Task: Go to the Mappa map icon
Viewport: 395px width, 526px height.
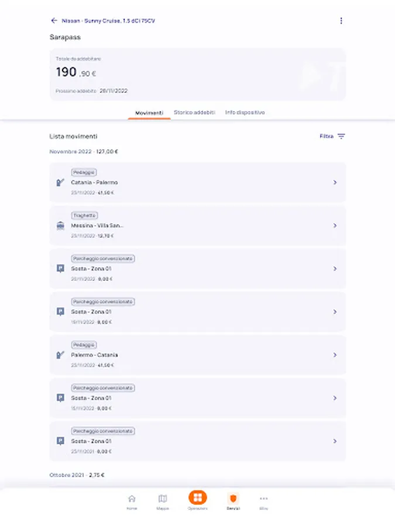Action: pos(163,499)
